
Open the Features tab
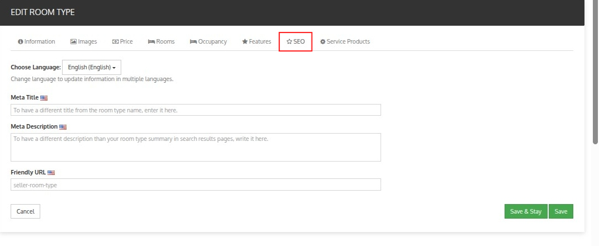256,41
